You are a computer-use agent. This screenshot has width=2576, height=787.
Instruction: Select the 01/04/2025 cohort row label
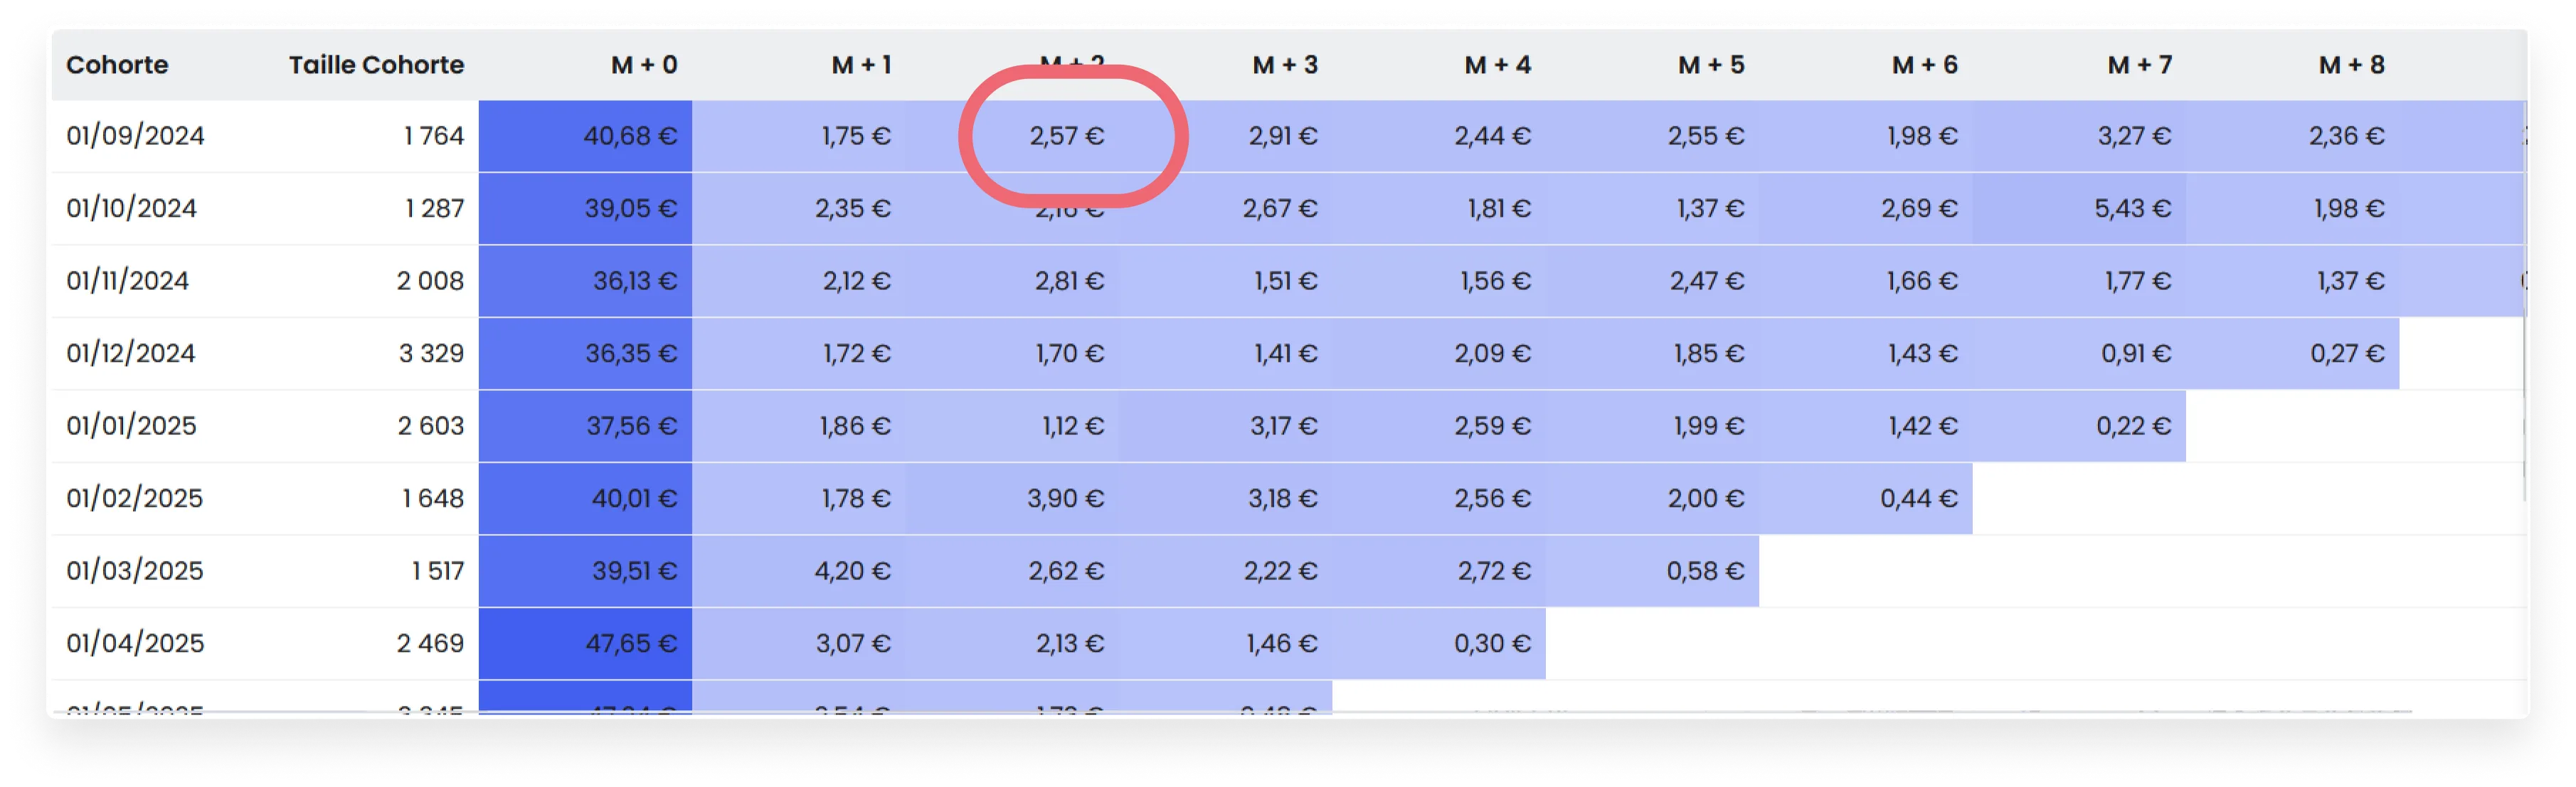tap(135, 643)
